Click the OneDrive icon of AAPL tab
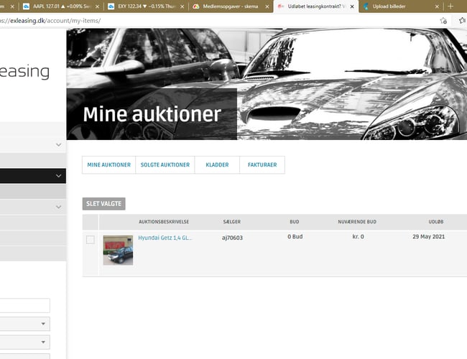Screen dimensions: 467x359 [26, 6]
